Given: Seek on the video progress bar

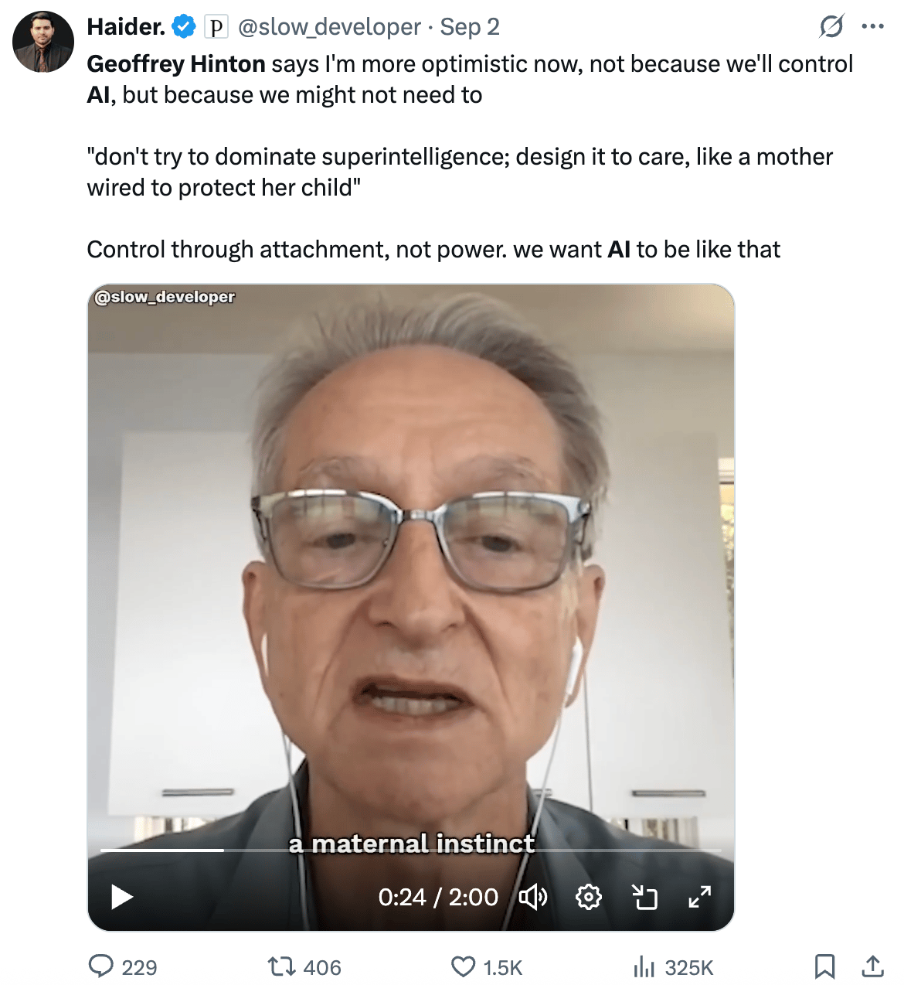Looking at the screenshot, I should pos(411,850).
